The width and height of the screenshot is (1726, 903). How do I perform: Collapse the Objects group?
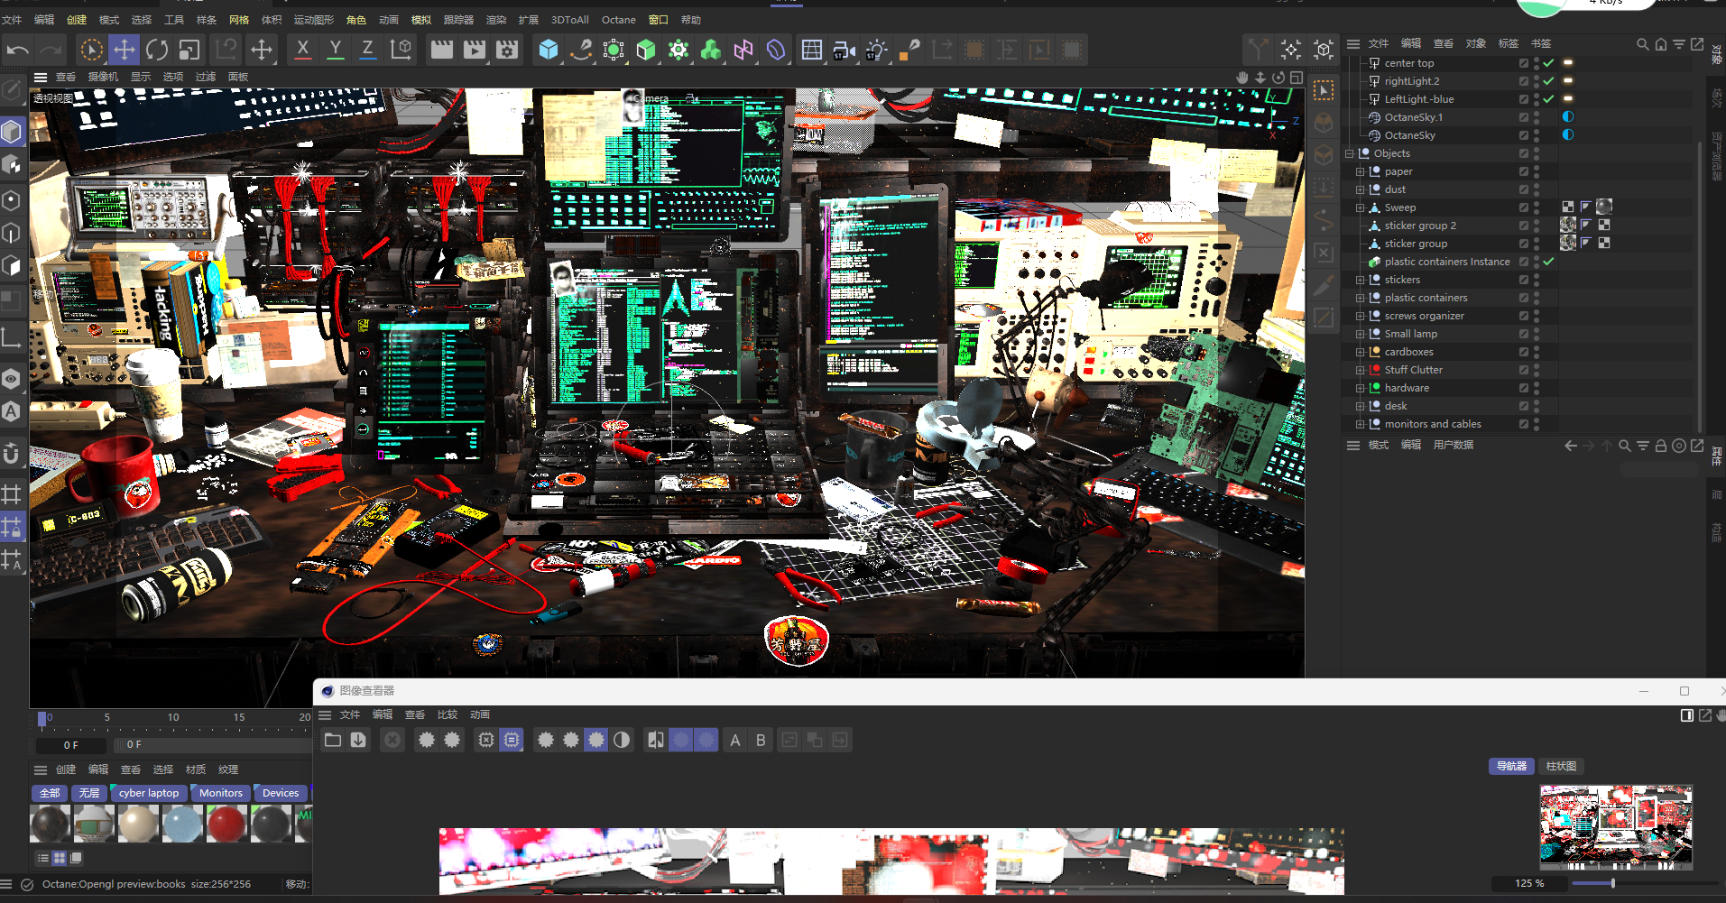tap(1350, 153)
